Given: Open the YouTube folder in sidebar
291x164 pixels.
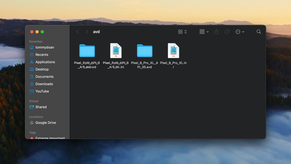Looking at the screenshot, I should tap(42, 91).
